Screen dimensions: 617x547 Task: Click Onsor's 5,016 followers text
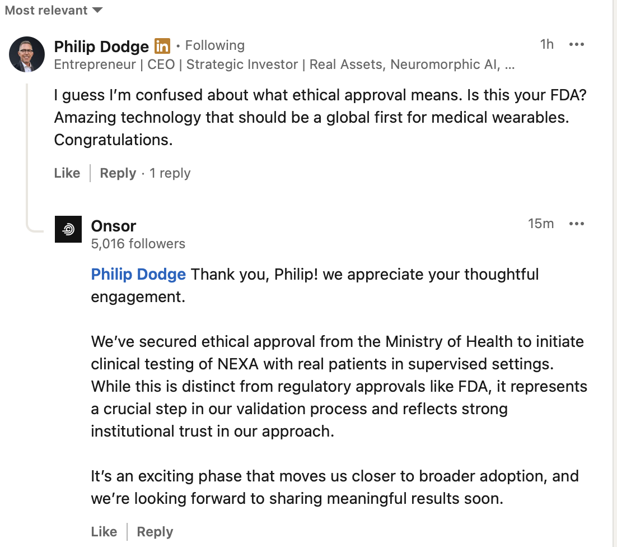(138, 244)
